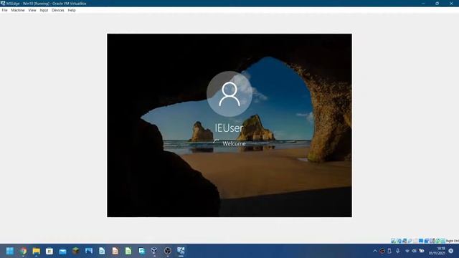Click the battery status tray icon
This screenshot has height=258, width=459.
click(x=422, y=251)
